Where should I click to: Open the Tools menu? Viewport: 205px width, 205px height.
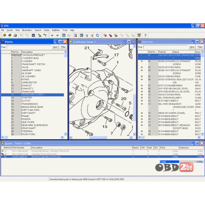65,30
